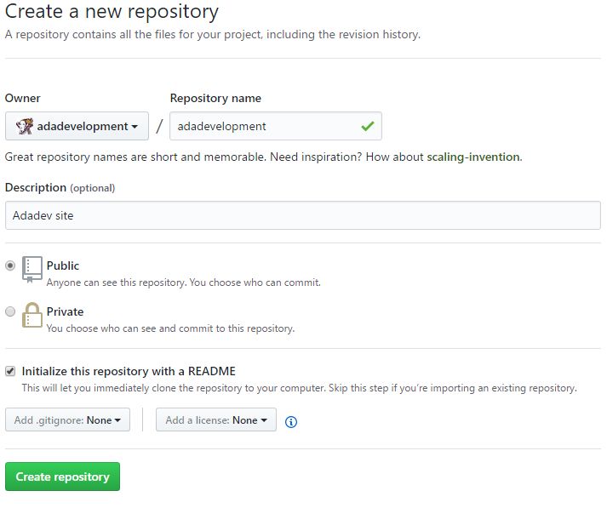Click the Create repository button

(x=63, y=477)
